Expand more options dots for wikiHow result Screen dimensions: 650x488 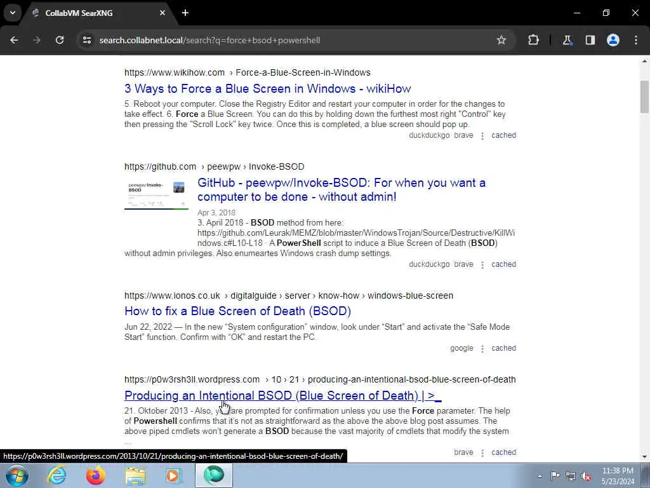click(482, 136)
